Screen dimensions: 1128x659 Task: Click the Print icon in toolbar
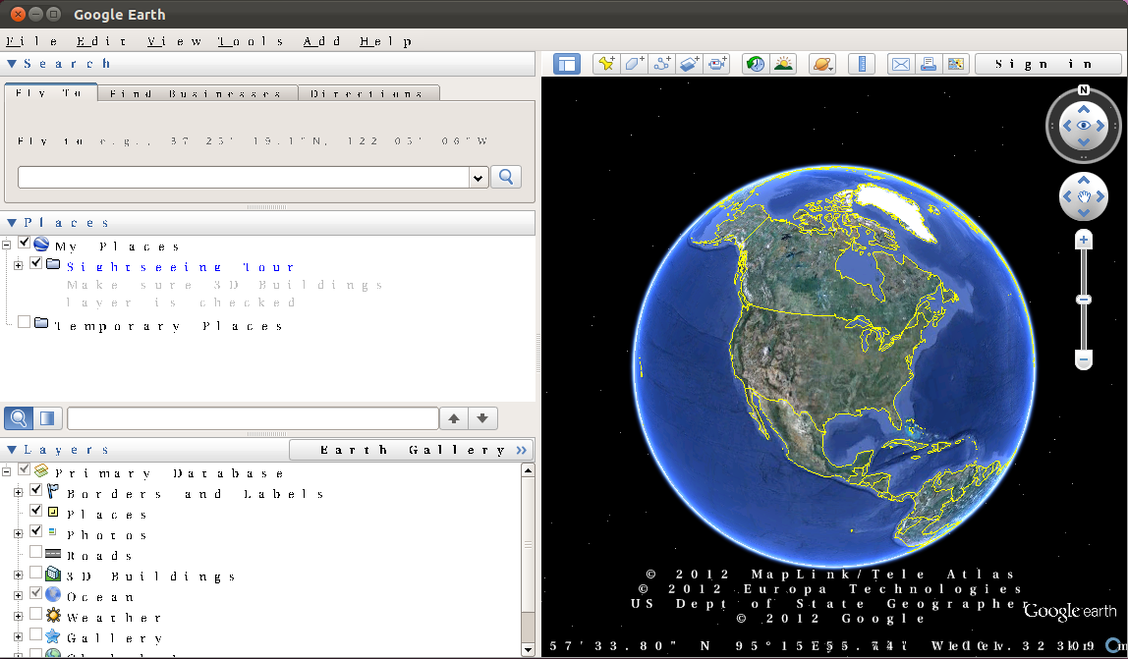pyautogui.click(x=928, y=64)
